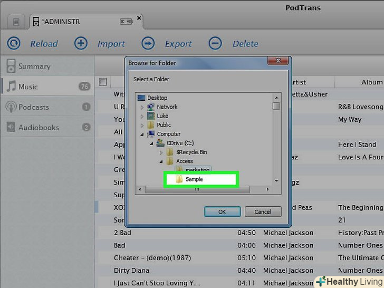Select 'I Just Can't Stop Loving Y...' row

239,283
